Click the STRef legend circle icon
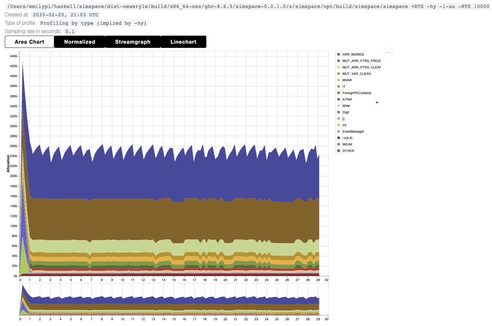 tap(339, 99)
